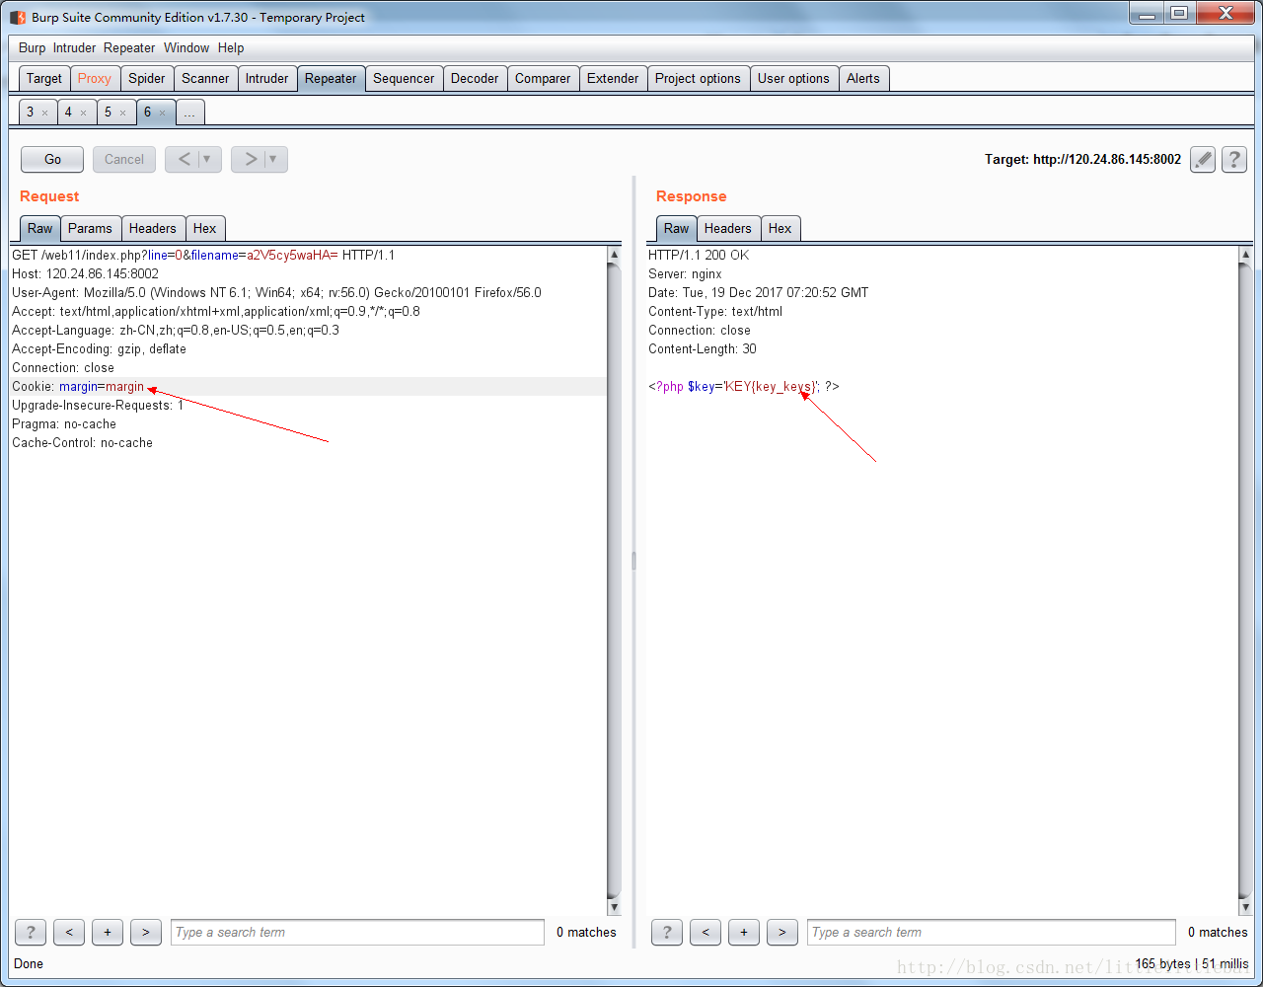Open the Repeater menu
The height and width of the screenshot is (987, 1263).
click(129, 47)
